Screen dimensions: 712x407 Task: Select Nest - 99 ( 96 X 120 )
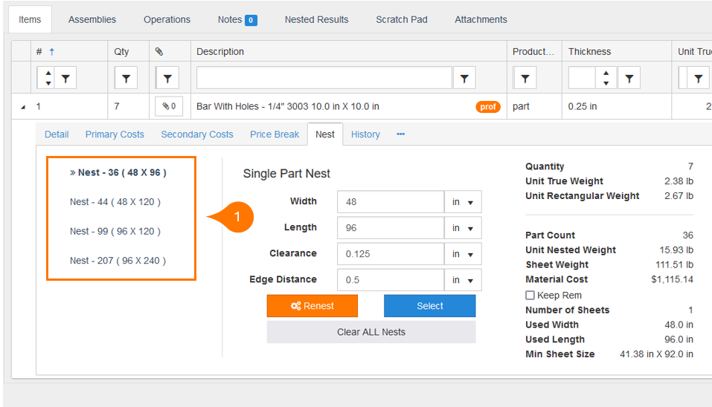pos(115,231)
